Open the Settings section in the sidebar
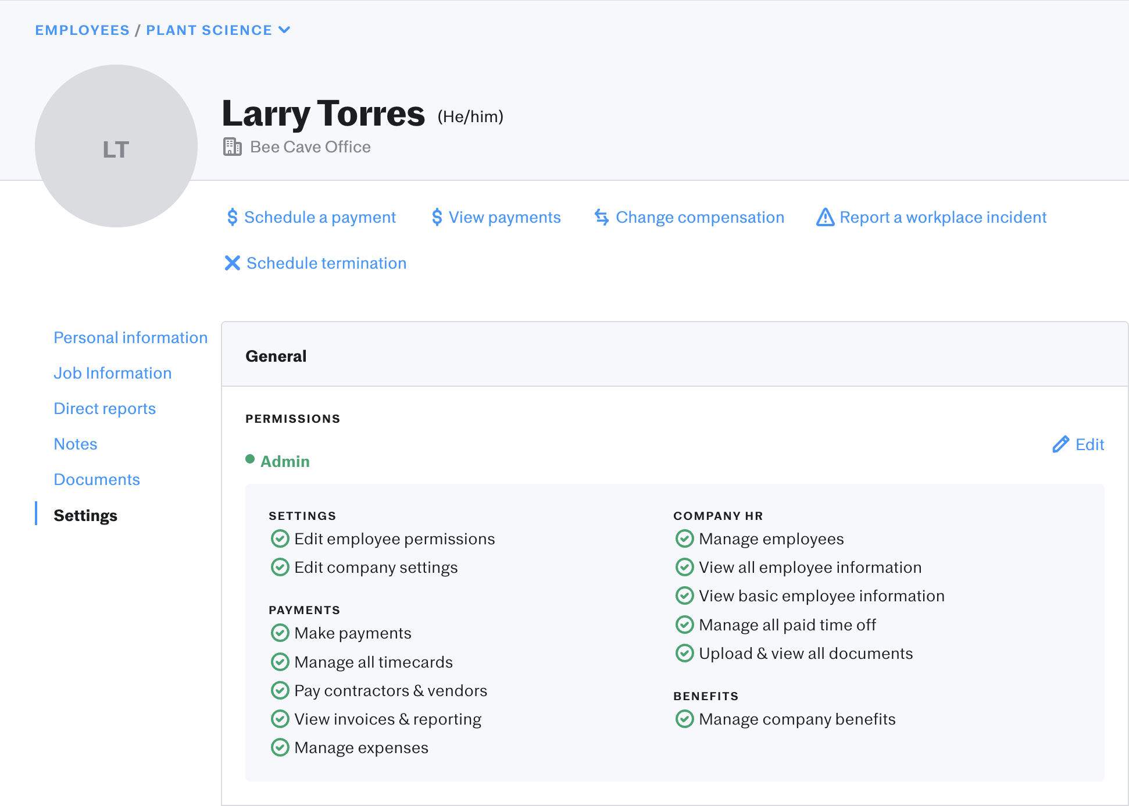 [85, 515]
